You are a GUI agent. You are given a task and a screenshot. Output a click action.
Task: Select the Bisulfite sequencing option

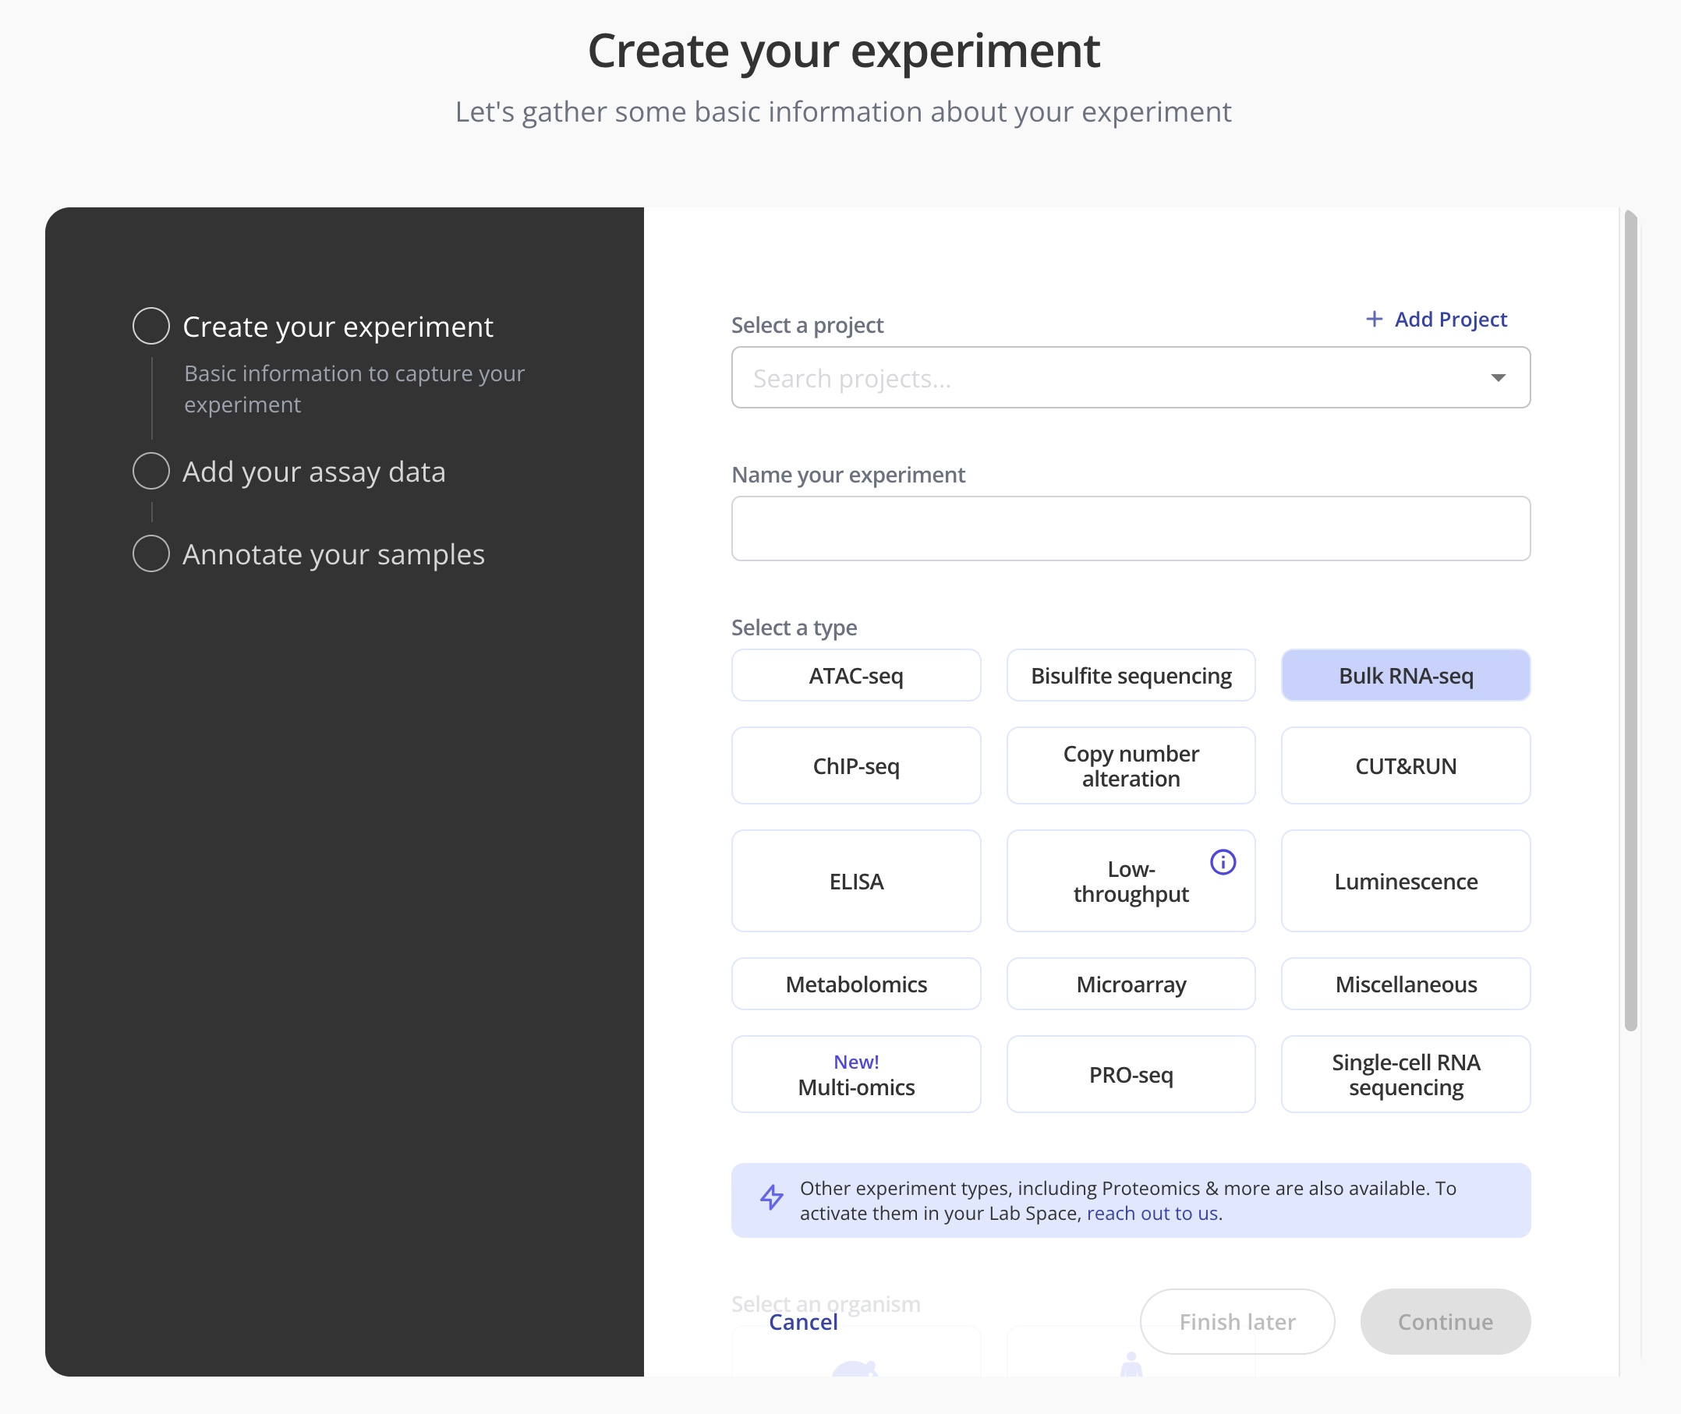[1131, 675]
